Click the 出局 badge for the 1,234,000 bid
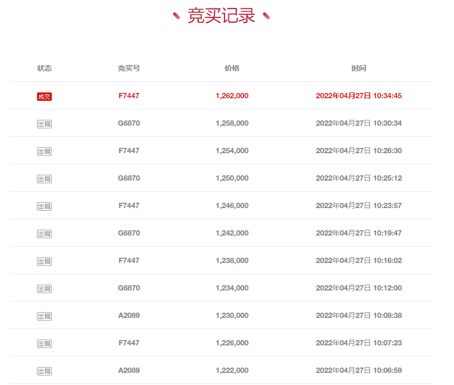The image size is (454, 385). pos(44,289)
